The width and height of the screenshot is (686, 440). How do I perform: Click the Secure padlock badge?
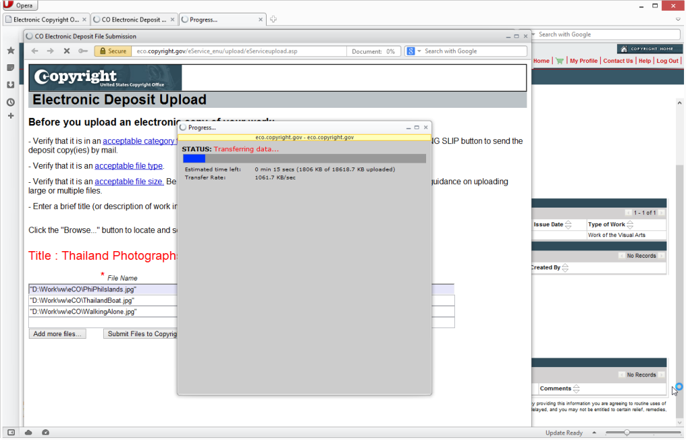tap(113, 51)
